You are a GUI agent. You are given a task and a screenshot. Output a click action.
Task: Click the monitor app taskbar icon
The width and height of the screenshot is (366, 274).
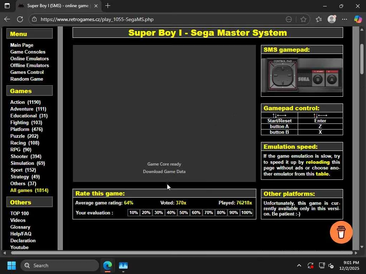123,265
